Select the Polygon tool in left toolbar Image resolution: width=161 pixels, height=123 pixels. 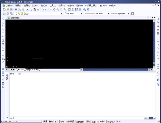tap(3, 30)
